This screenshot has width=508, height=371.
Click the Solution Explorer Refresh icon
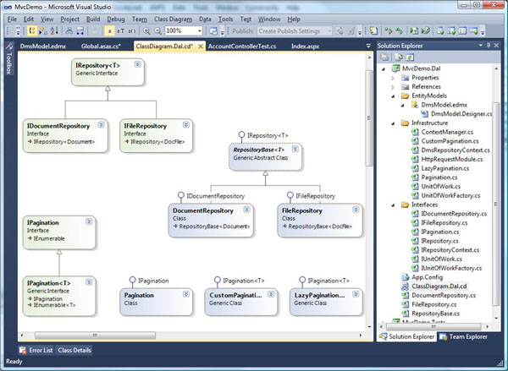[x=410, y=57]
